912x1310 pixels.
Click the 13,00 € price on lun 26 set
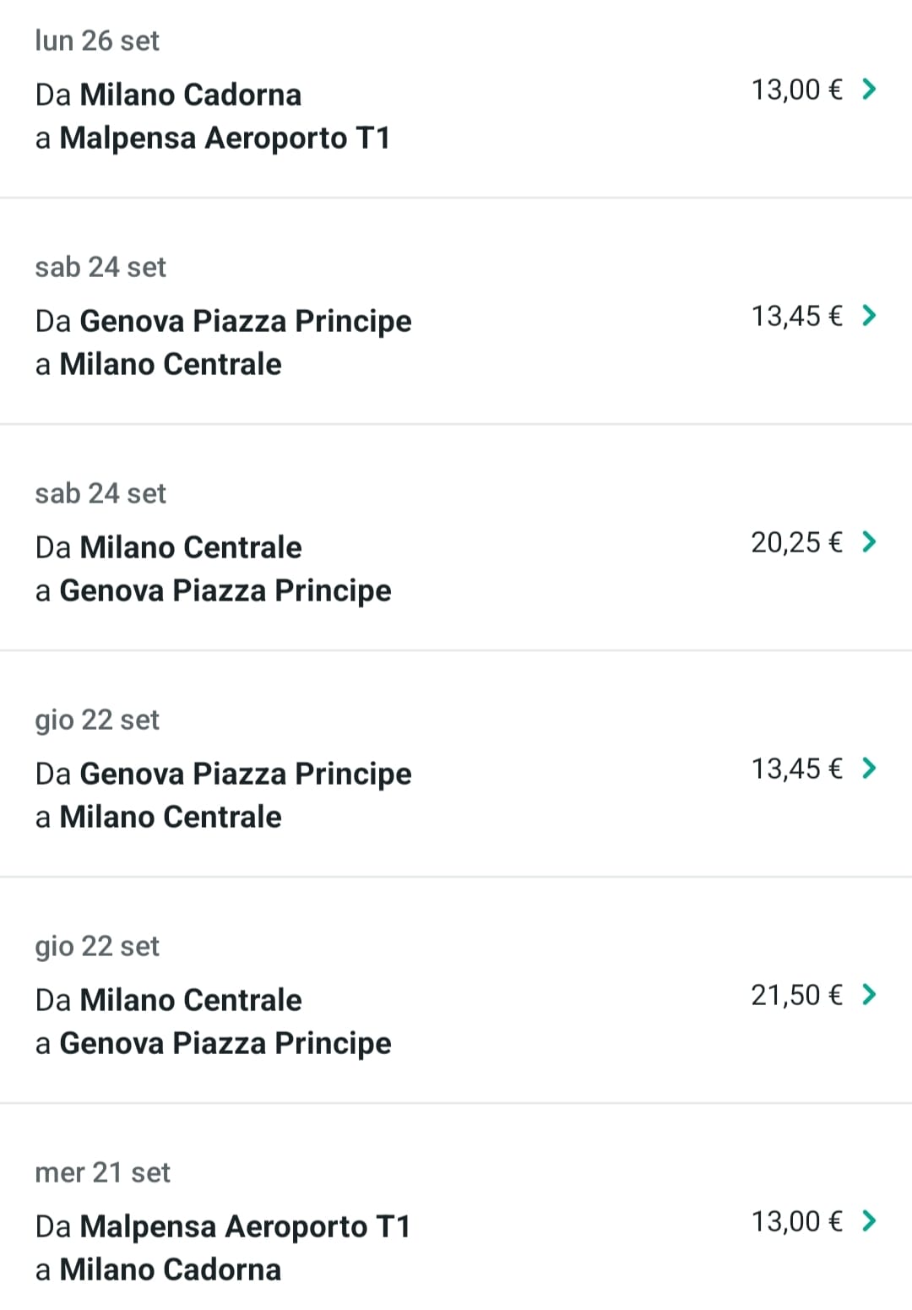point(796,90)
